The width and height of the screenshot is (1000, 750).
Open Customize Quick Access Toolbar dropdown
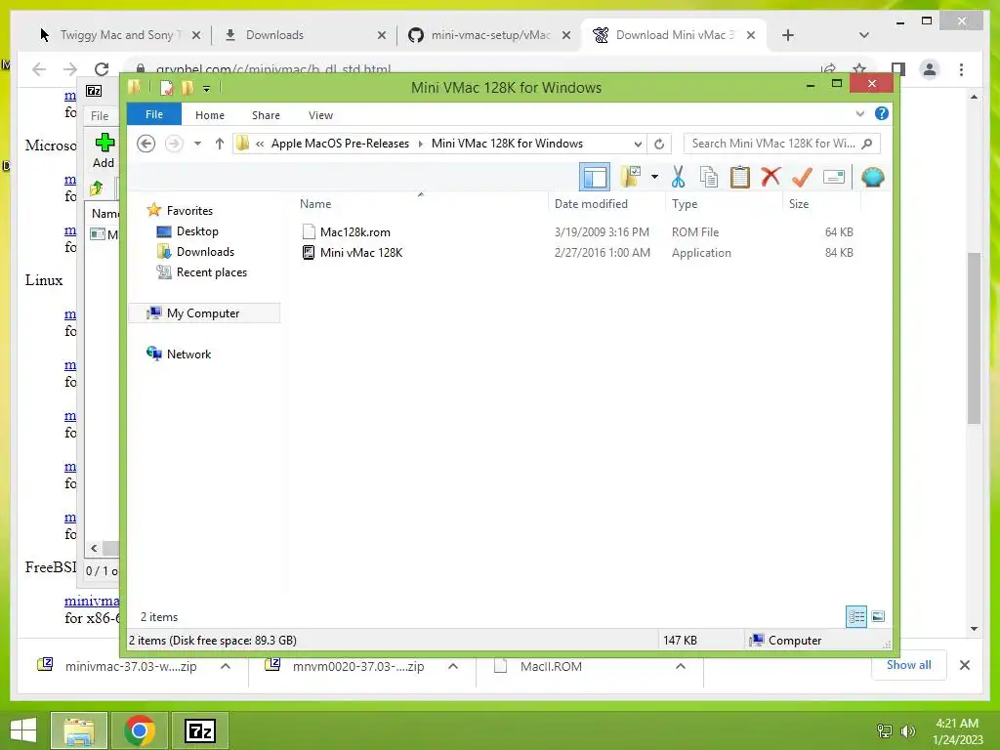[207, 89]
